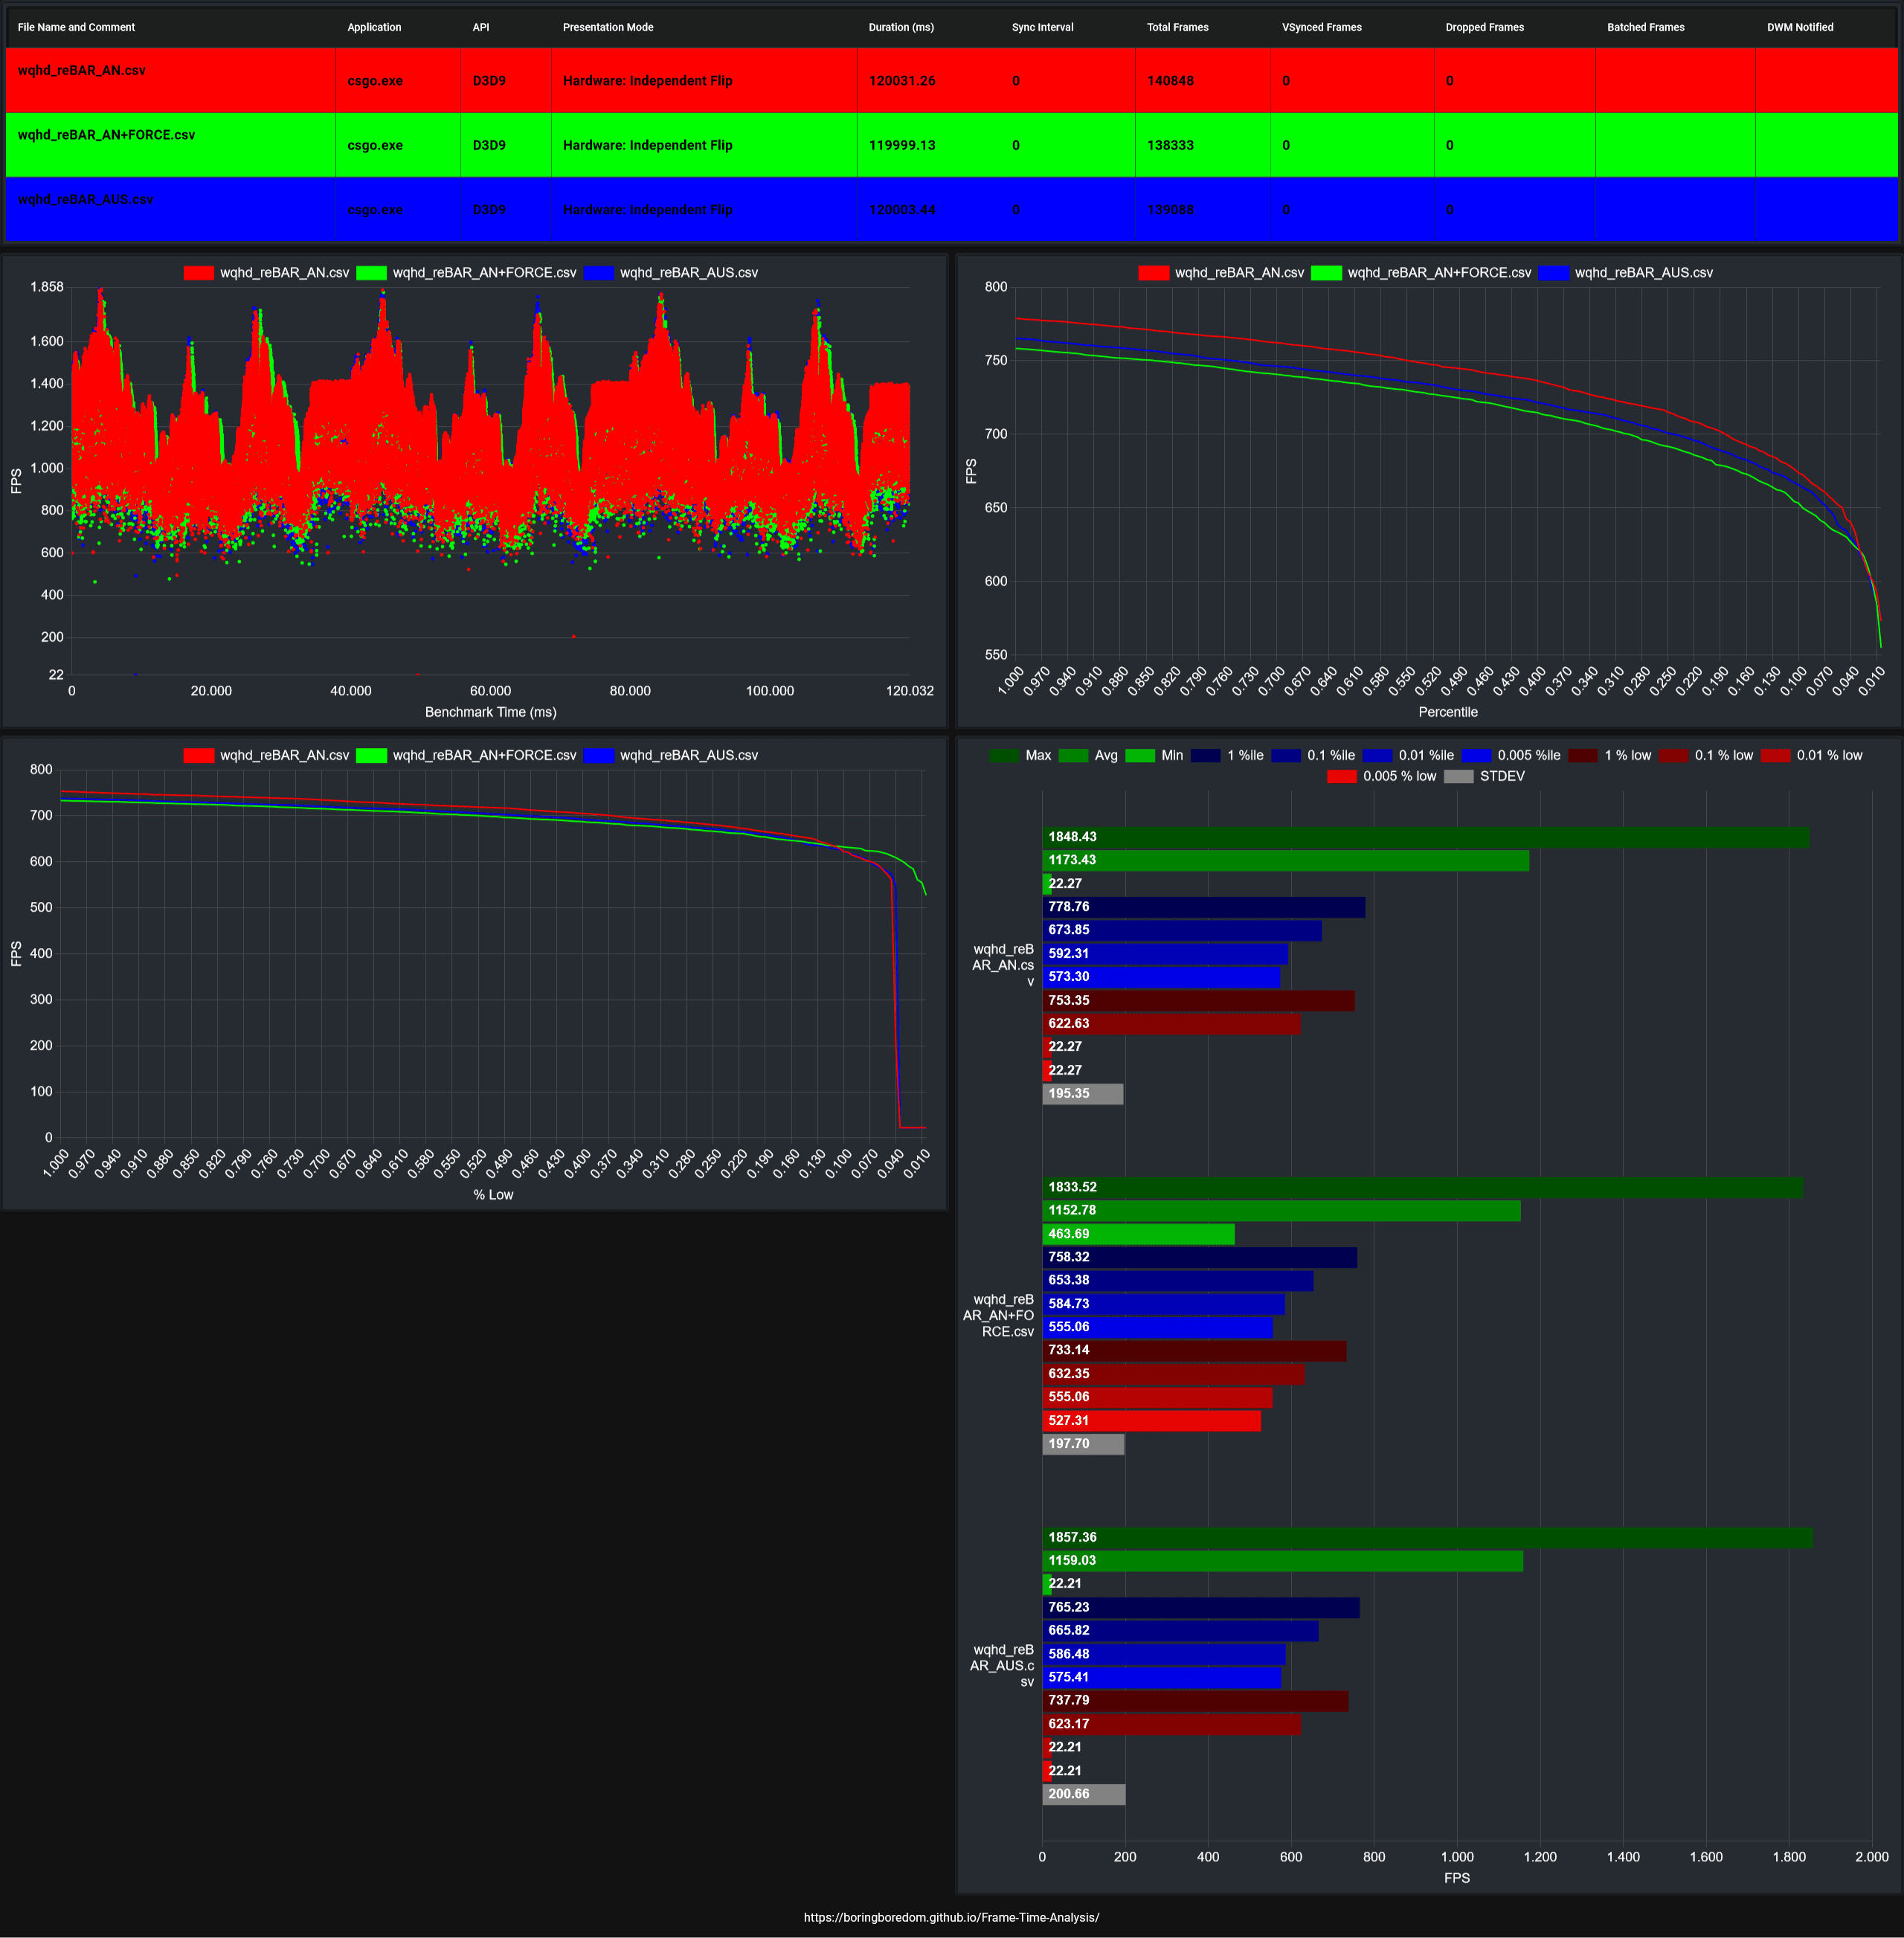The width and height of the screenshot is (1904, 1938).
Task: Click the 0.1 % low legend swatch
Action: (x=1673, y=756)
